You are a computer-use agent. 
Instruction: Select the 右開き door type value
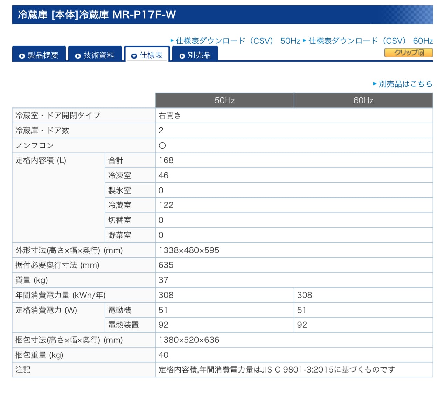click(170, 116)
